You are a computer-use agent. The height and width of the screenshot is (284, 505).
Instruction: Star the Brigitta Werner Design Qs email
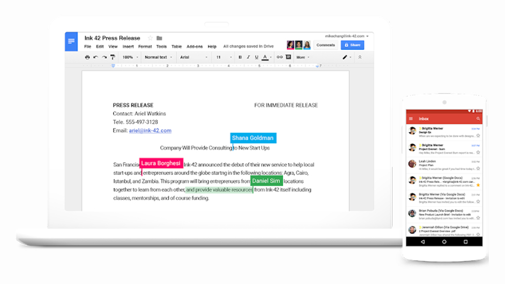[478, 136]
